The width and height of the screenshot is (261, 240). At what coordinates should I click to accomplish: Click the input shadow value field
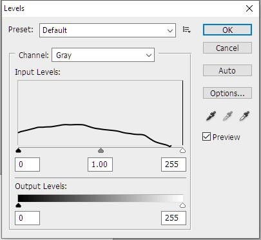(x=27, y=165)
